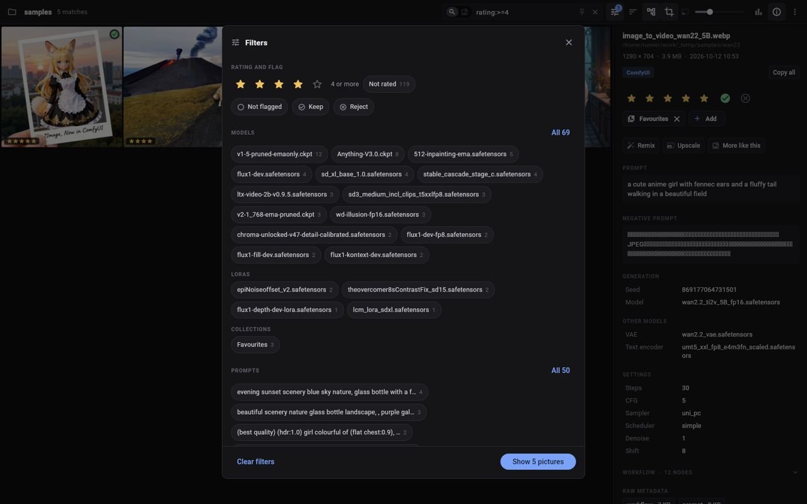This screenshot has height=504, width=807.
Task: Select epiNoiseoffset_v2.safetensors LoRA chip
Action: pyautogui.click(x=284, y=290)
